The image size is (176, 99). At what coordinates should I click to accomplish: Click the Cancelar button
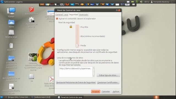pyautogui.click(x=106, y=92)
